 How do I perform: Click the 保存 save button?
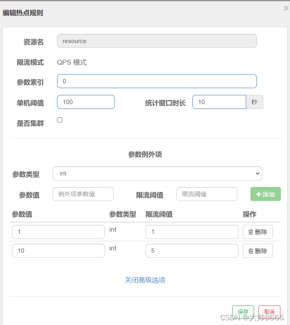[x=243, y=311]
